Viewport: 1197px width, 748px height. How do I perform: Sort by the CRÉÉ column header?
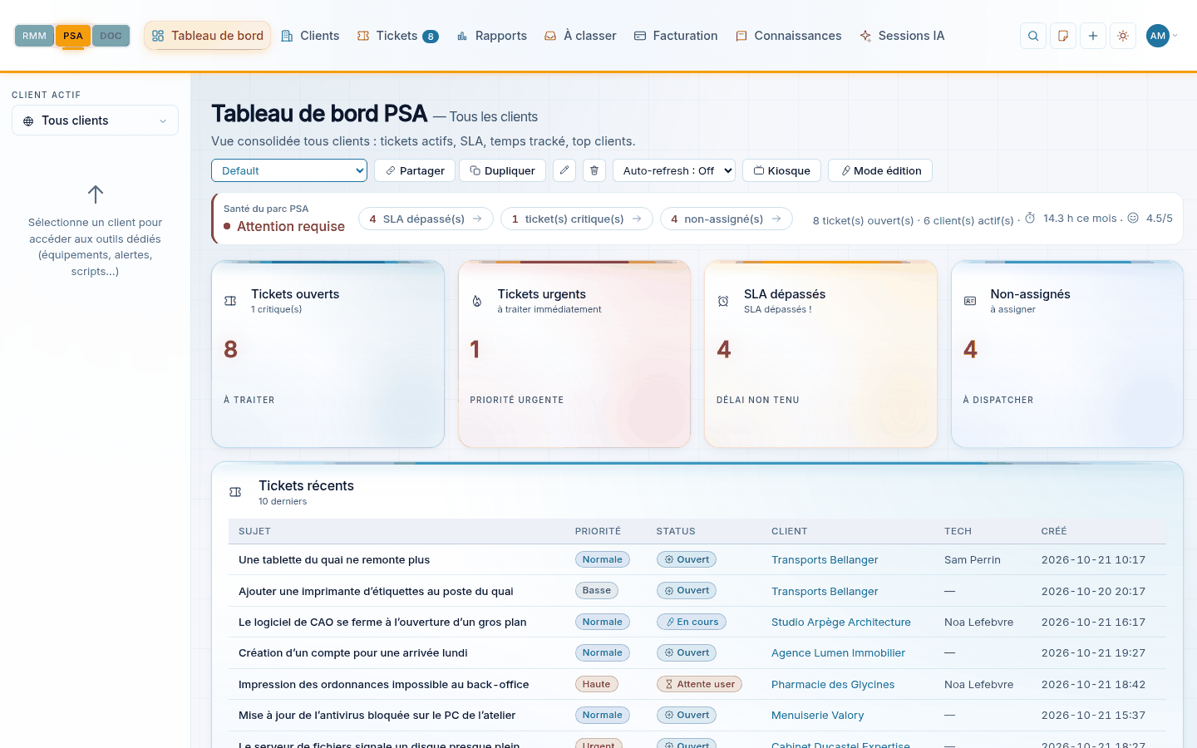1054,531
